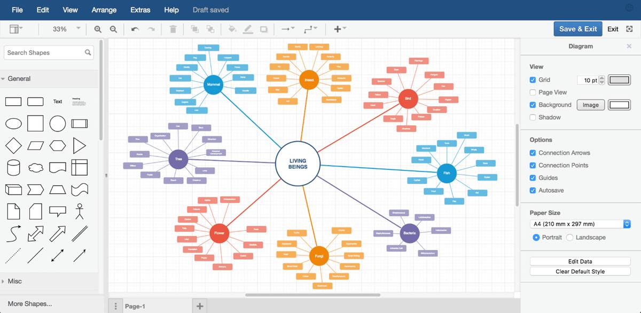Select Portrait orientation

pos(536,237)
